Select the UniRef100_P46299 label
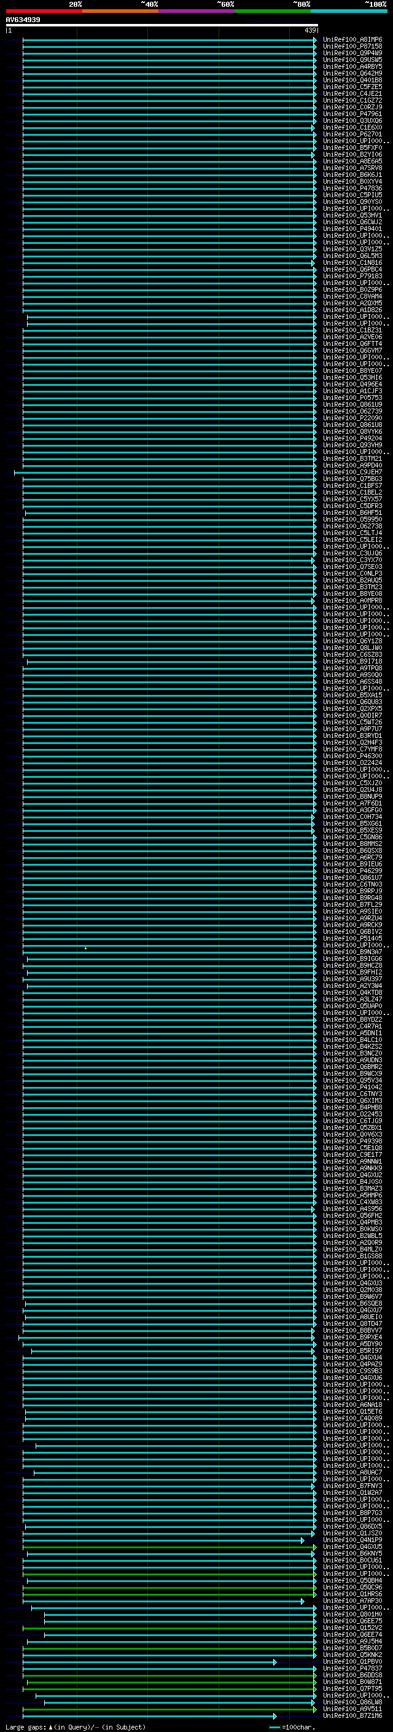The image size is (393, 1732). pos(352,871)
